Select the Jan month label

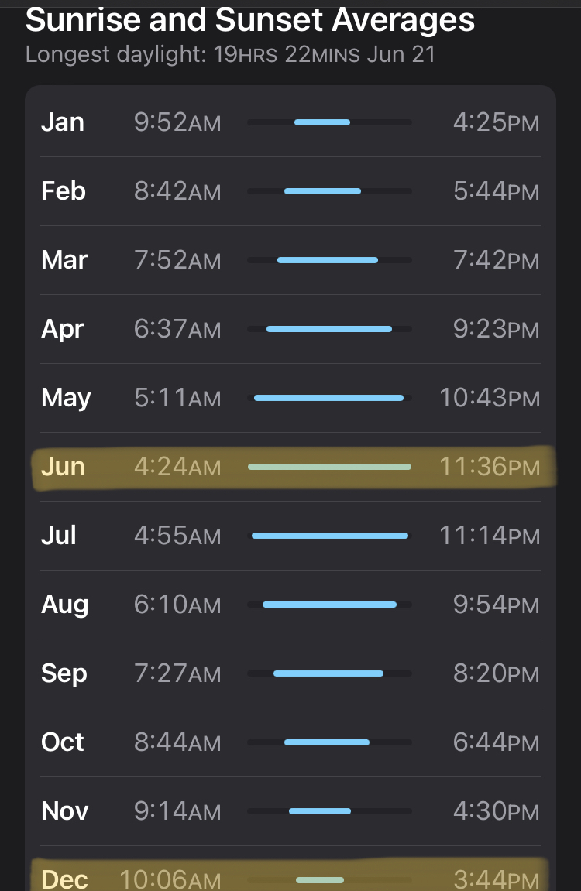point(63,122)
